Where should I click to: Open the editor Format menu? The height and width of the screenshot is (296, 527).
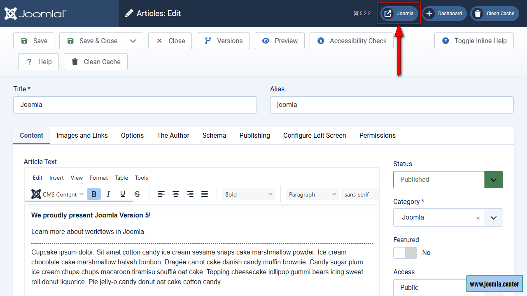click(99, 178)
